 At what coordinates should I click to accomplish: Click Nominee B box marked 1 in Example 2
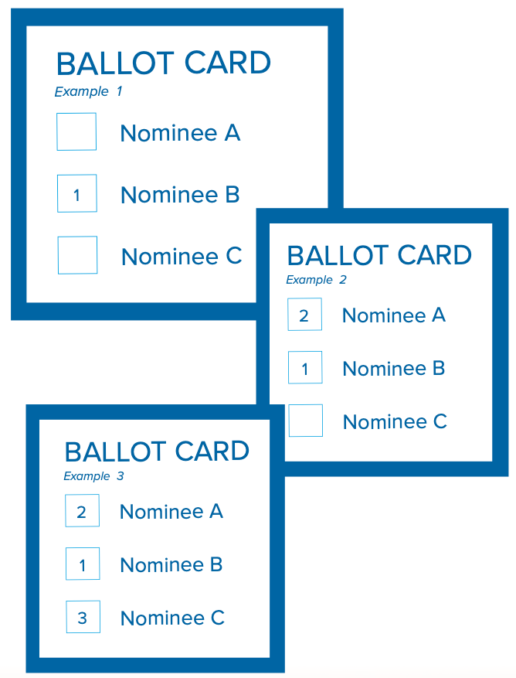click(305, 367)
